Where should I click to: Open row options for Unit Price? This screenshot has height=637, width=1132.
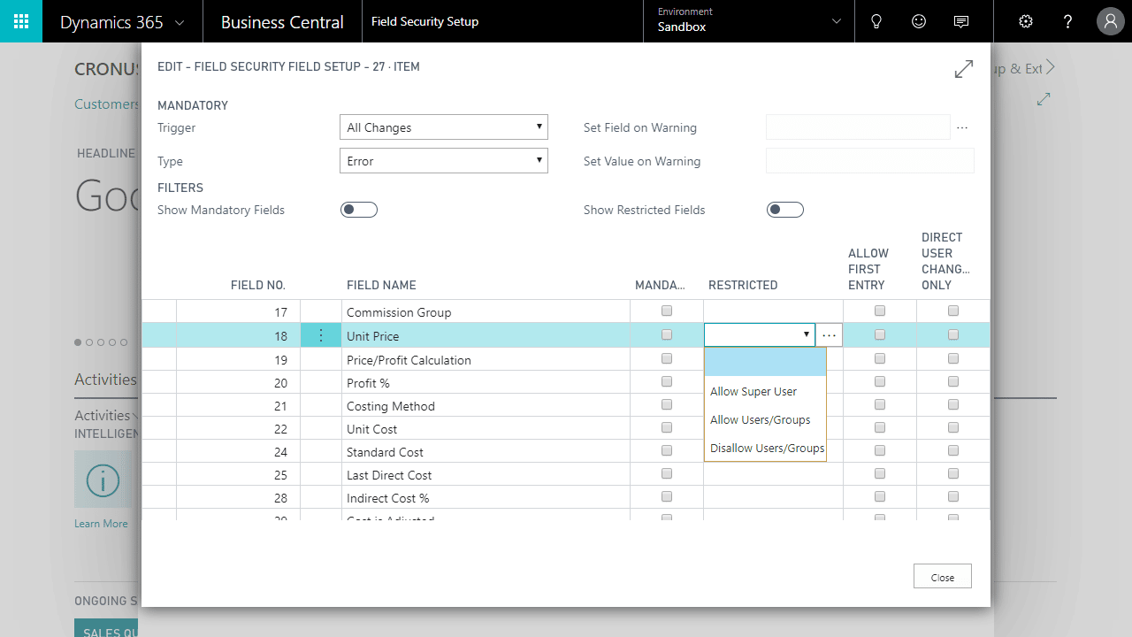point(321,335)
